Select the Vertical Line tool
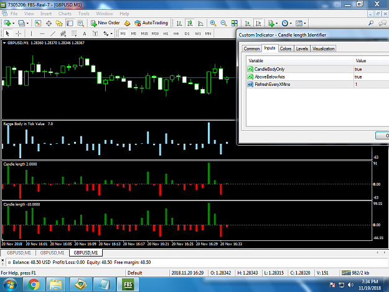The image size is (389, 292). [31, 34]
